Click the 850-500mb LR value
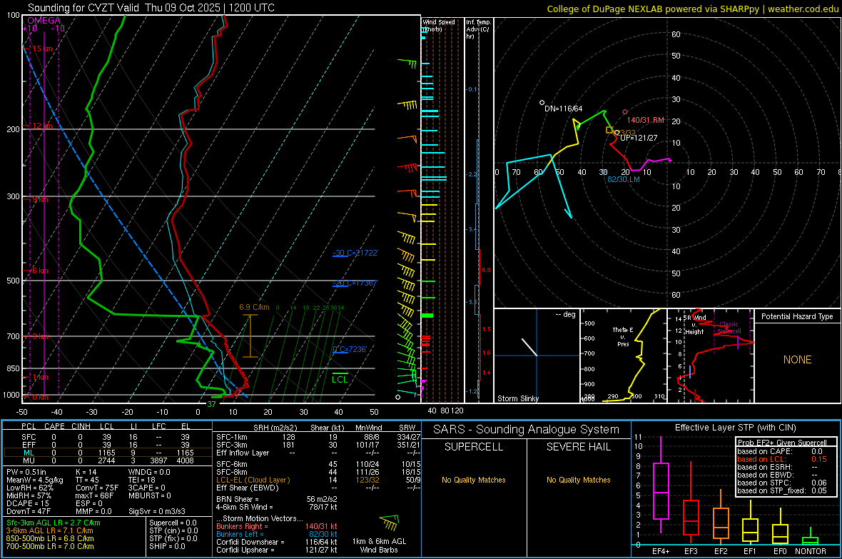Image resolution: width=842 pixels, height=559 pixels. click(50, 538)
